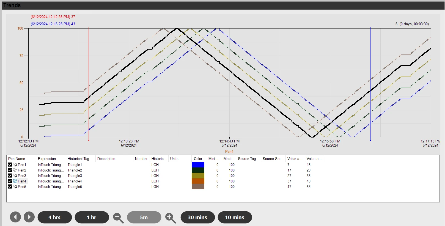Click the next time span arrow
445x226 pixels.
pyautogui.click(x=29, y=217)
